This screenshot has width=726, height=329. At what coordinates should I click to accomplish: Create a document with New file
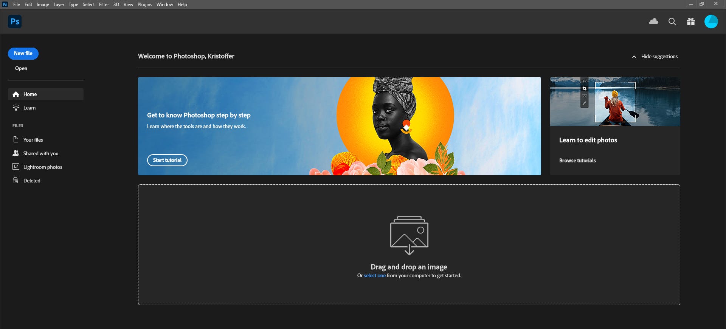pos(23,54)
